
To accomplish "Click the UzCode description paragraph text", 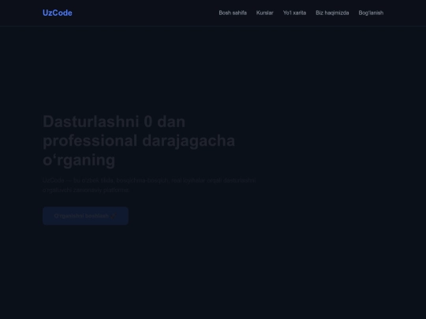I will click(x=149, y=185).
